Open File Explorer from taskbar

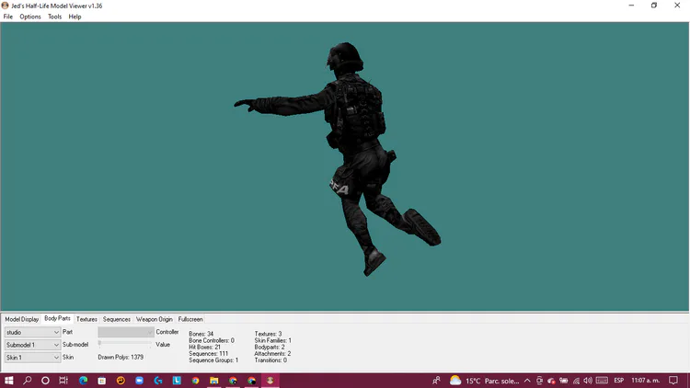[x=214, y=381]
